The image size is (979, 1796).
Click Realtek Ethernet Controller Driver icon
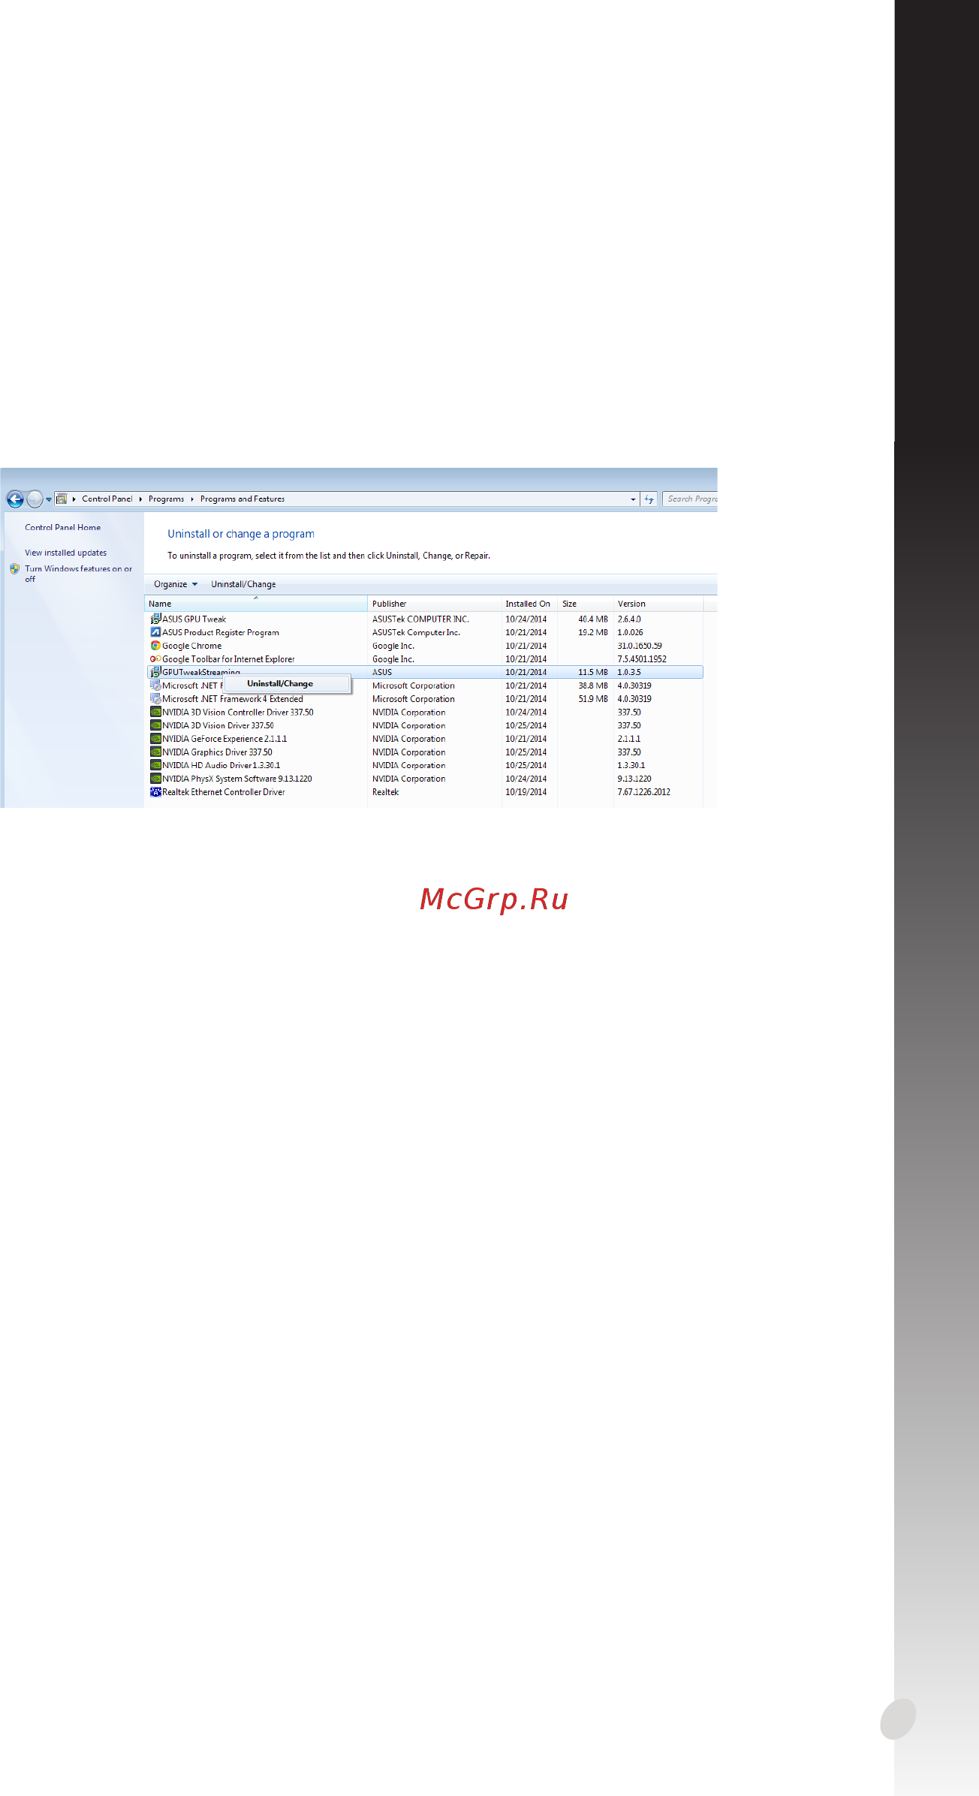155,792
